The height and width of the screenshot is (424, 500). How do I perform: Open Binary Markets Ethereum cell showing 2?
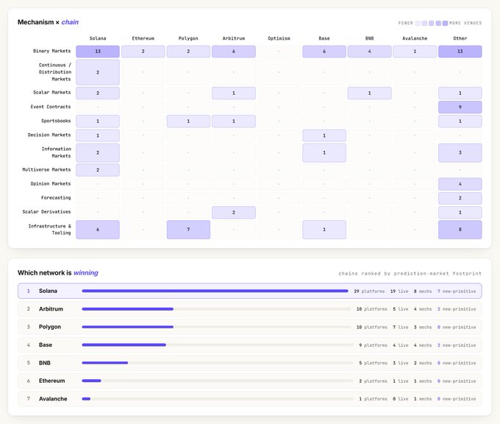pyautogui.click(x=143, y=52)
